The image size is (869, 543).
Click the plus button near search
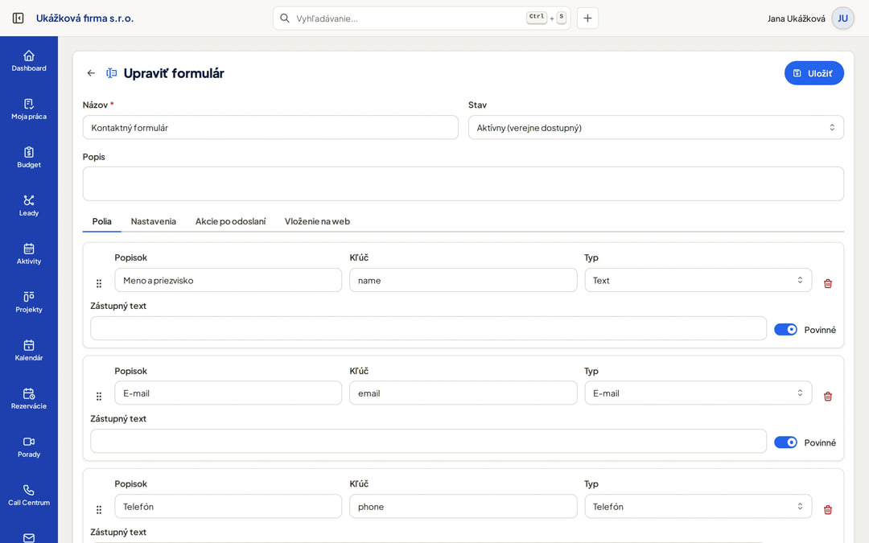click(587, 19)
